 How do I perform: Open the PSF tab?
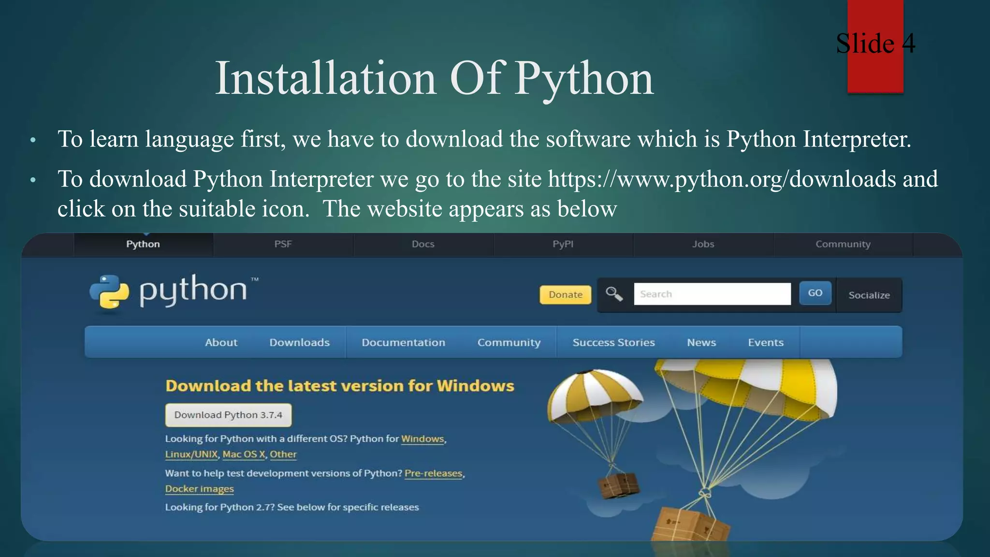283,244
